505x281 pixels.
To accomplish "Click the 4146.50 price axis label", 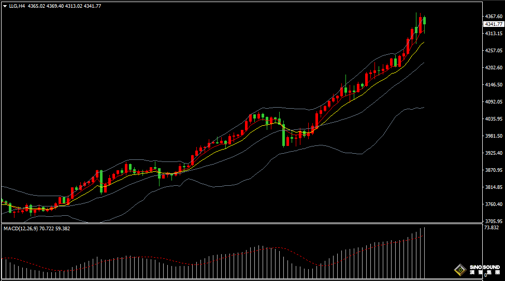I will tap(493, 85).
